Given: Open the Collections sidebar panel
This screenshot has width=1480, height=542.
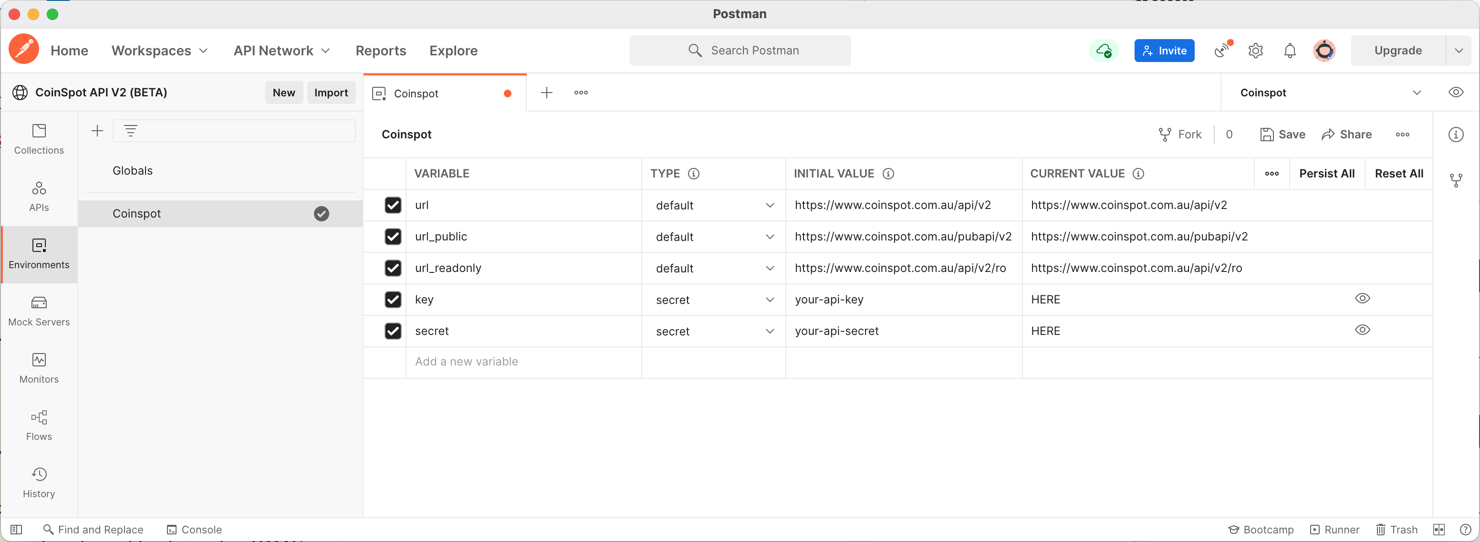Looking at the screenshot, I should pyautogui.click(x=39, y=140).
